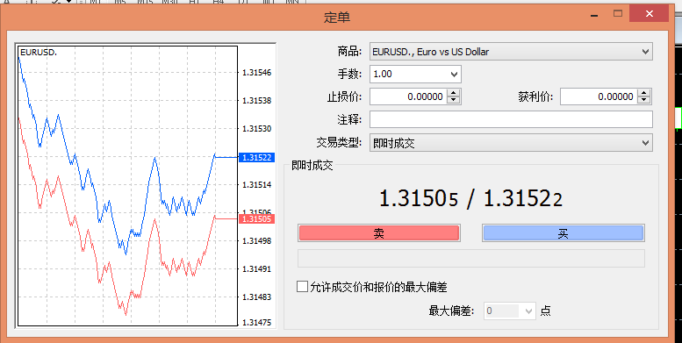The height and width of the screenshot is (343, 682).
Task: Enable 允许成交价和报价的最大偏差 checkbox
Action: click(302, 287)
